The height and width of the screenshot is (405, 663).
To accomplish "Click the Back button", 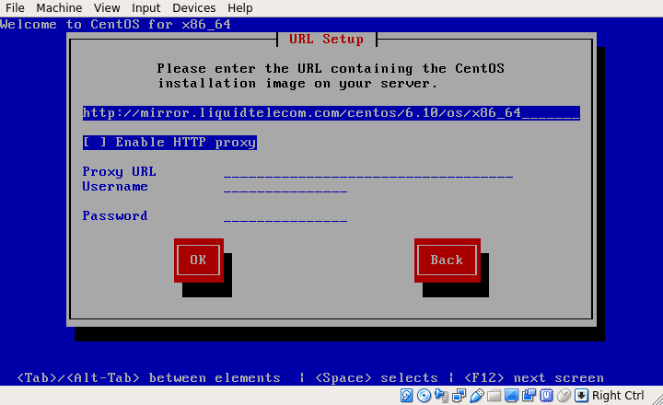I will [x=448, y=260].
